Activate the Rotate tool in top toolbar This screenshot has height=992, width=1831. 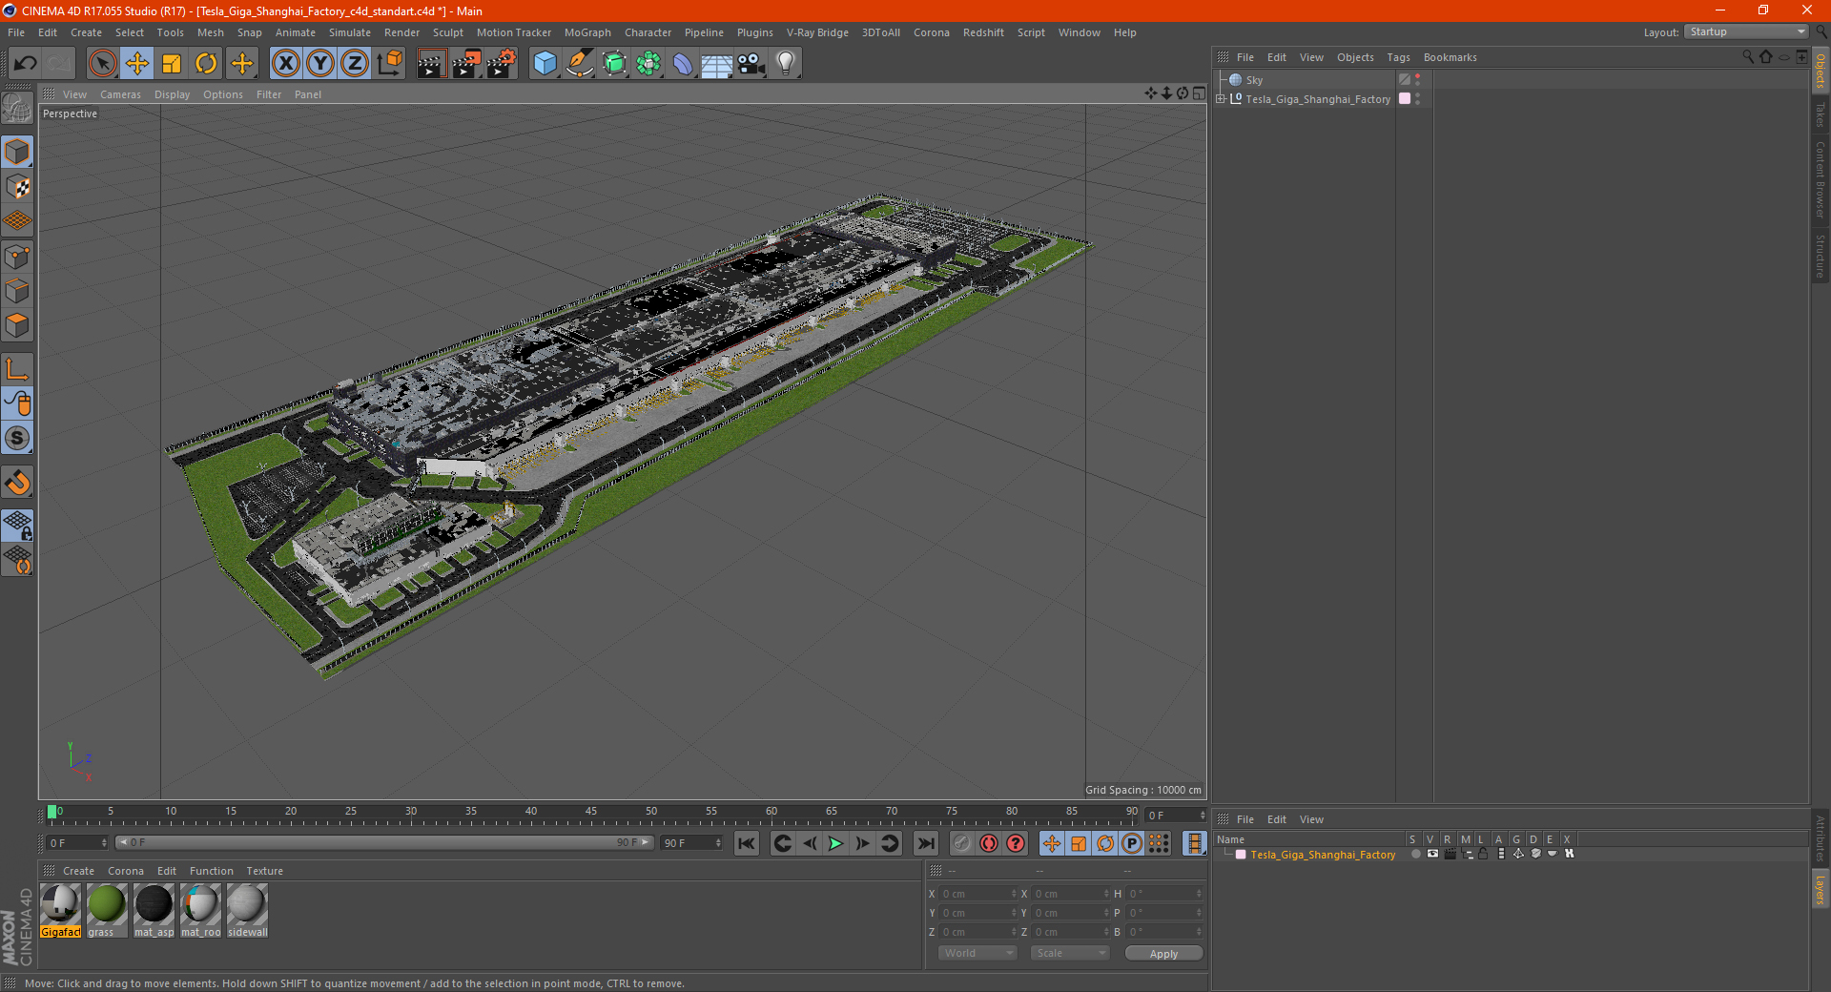206,64
